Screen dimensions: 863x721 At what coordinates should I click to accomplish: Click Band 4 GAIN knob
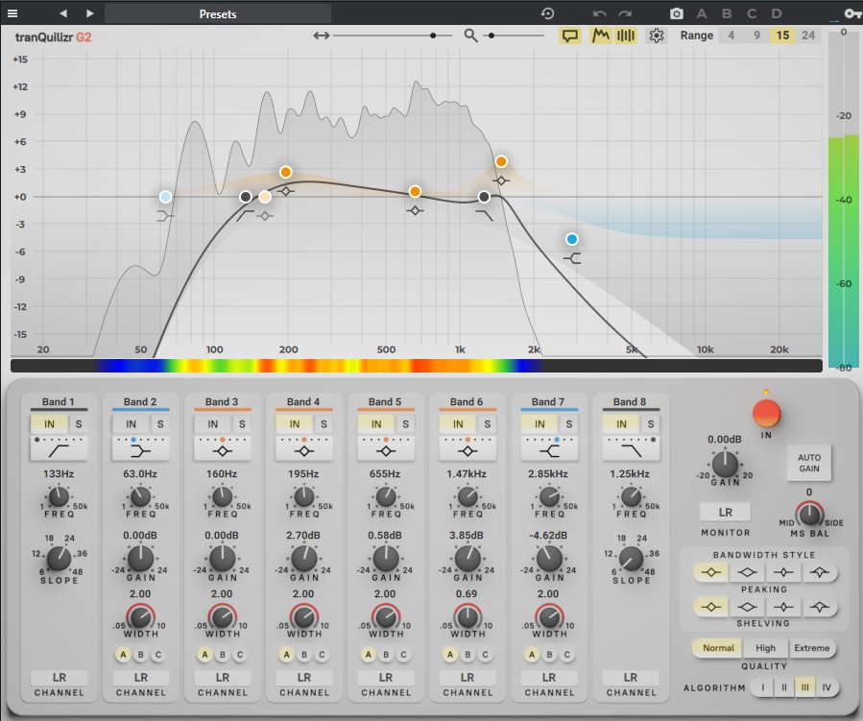tap(303, 559)
